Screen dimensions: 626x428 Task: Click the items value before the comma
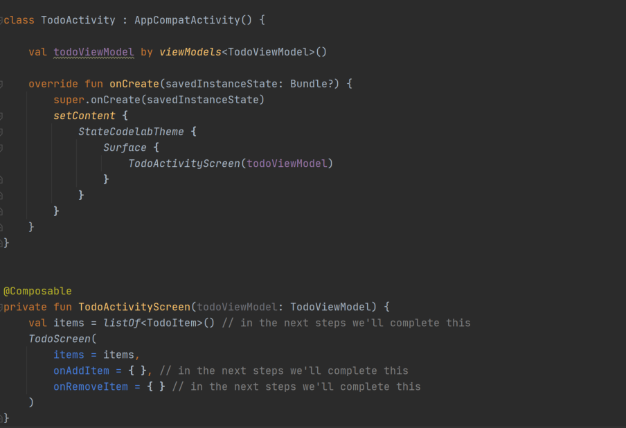pyautogui.click(x=118, y=355)
